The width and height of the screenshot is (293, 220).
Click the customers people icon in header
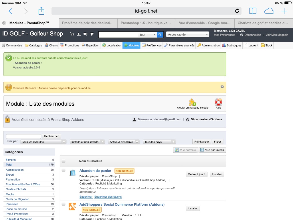[79, 34]
